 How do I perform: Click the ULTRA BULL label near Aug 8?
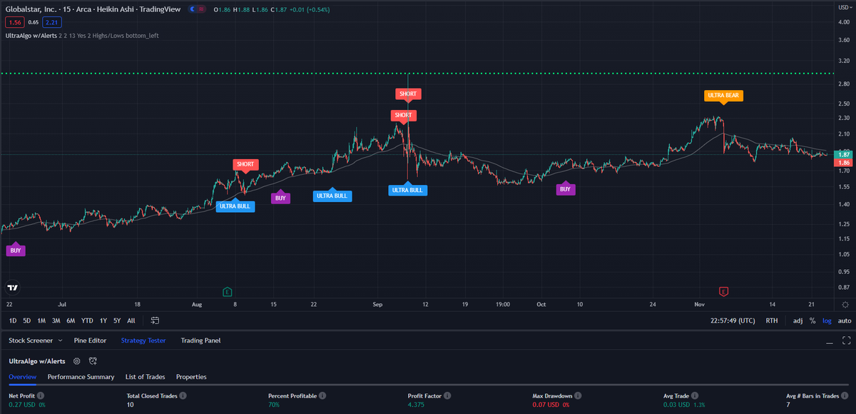(x=235, y=206)
